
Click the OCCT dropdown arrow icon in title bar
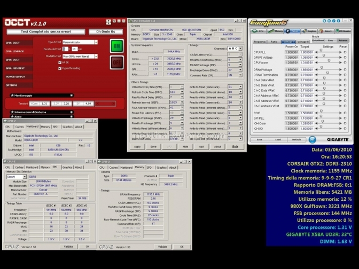[114, 21]
